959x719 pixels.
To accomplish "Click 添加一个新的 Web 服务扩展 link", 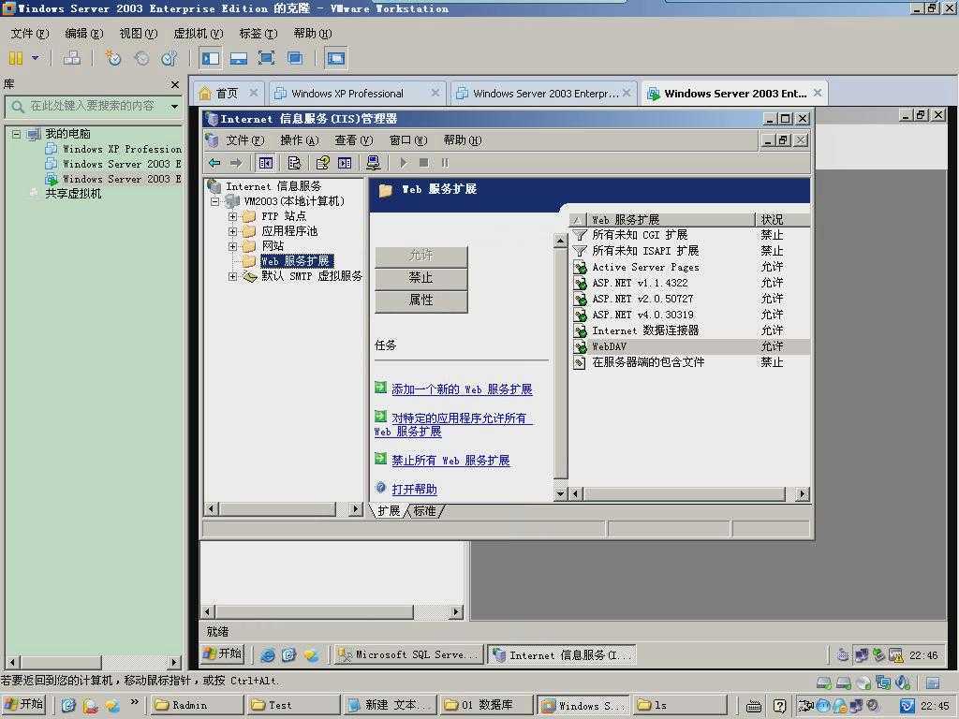I will pos(461,389).
